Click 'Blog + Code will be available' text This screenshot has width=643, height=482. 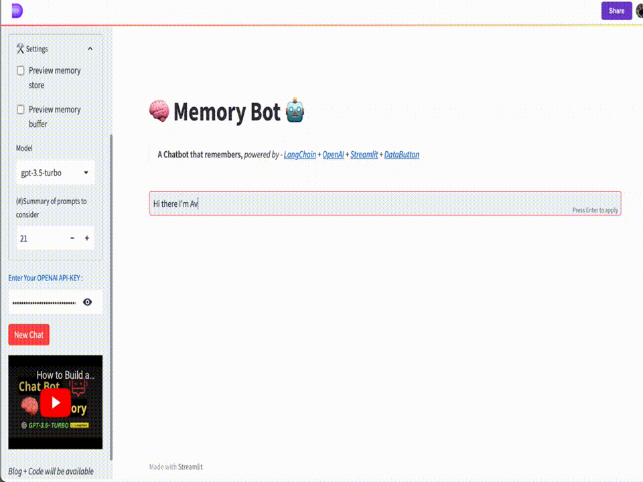tap(51, 471)
